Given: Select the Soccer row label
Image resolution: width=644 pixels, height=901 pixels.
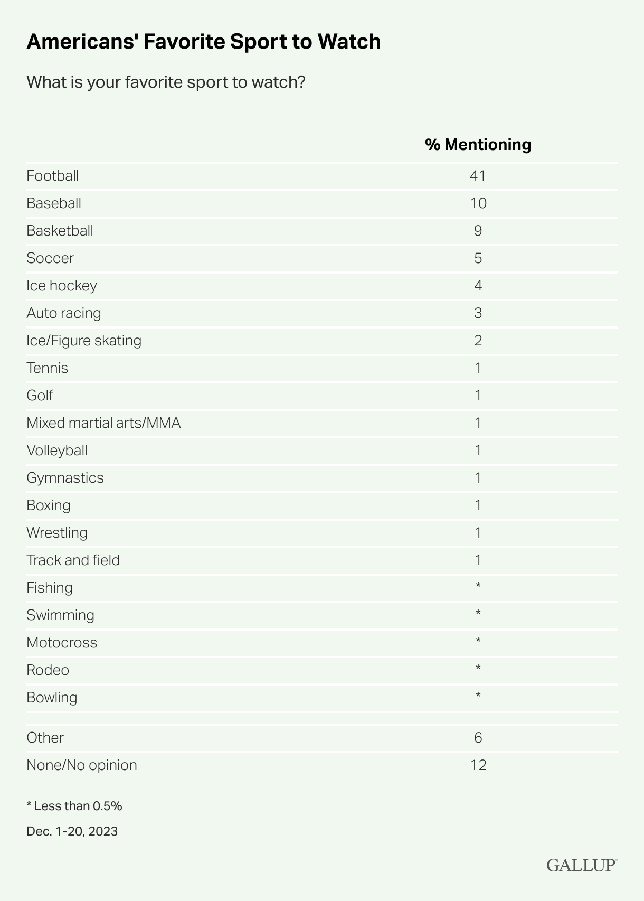Looking at the screenshot, I should [50, 258].
